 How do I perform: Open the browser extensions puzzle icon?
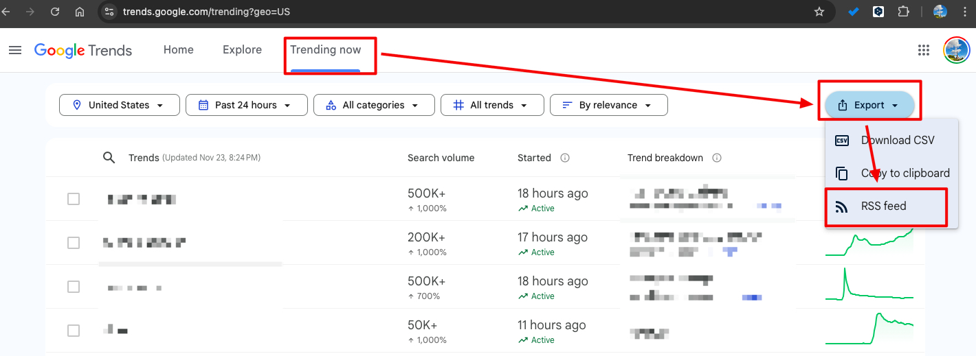point(904,12)
